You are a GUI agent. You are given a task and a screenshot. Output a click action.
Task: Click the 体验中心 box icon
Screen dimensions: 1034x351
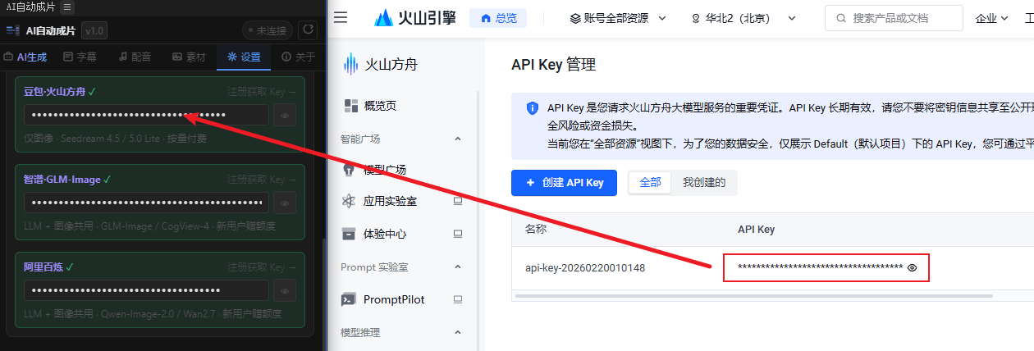[350, 234]
